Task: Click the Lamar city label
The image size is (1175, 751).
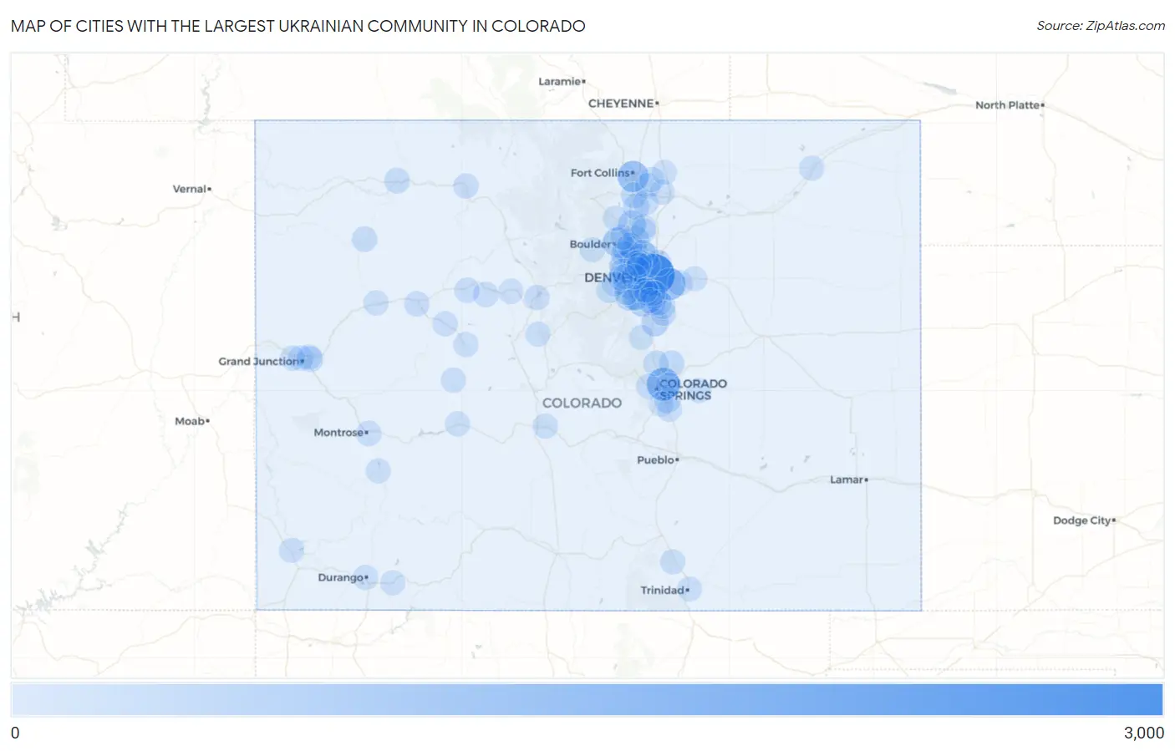Action: tap(848, 480)
